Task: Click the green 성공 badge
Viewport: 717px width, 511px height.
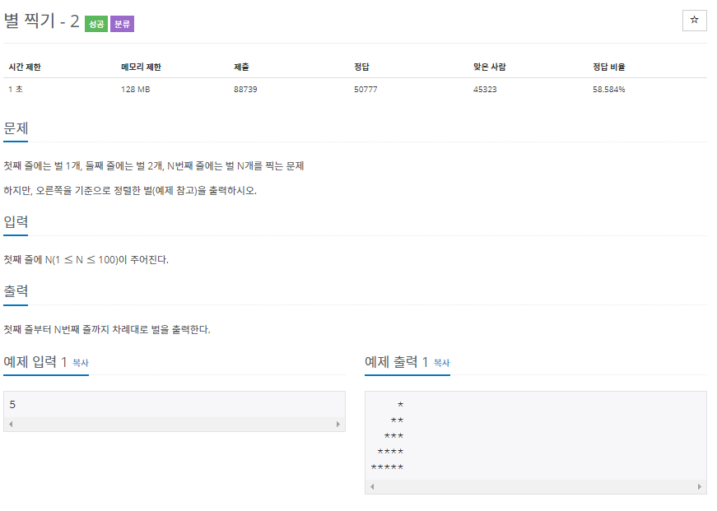Action: pos(96,24)
